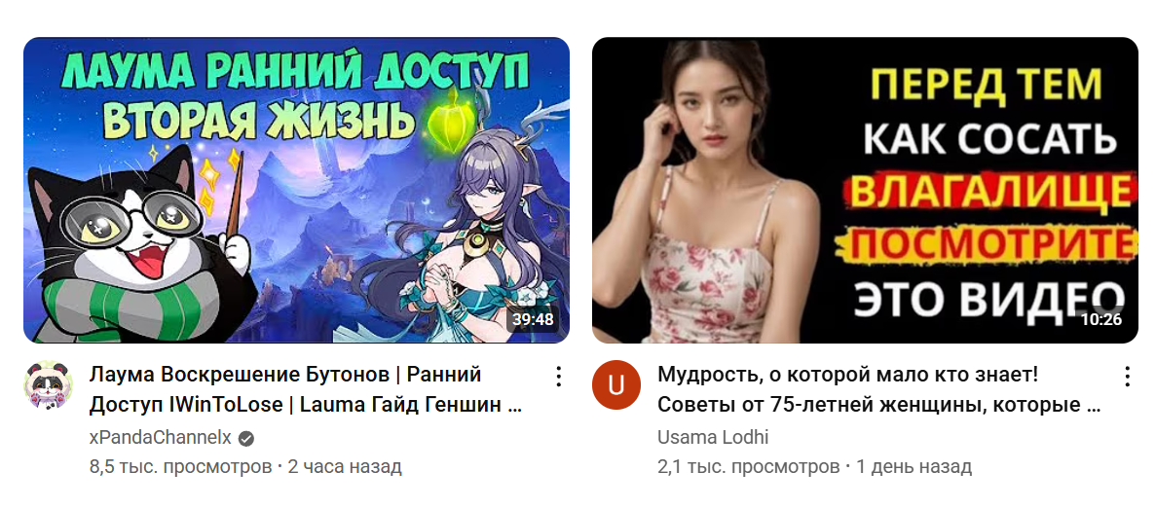1156x508 pixels.
Task: Open more options for the Лаума video
Action: point(559,377)
